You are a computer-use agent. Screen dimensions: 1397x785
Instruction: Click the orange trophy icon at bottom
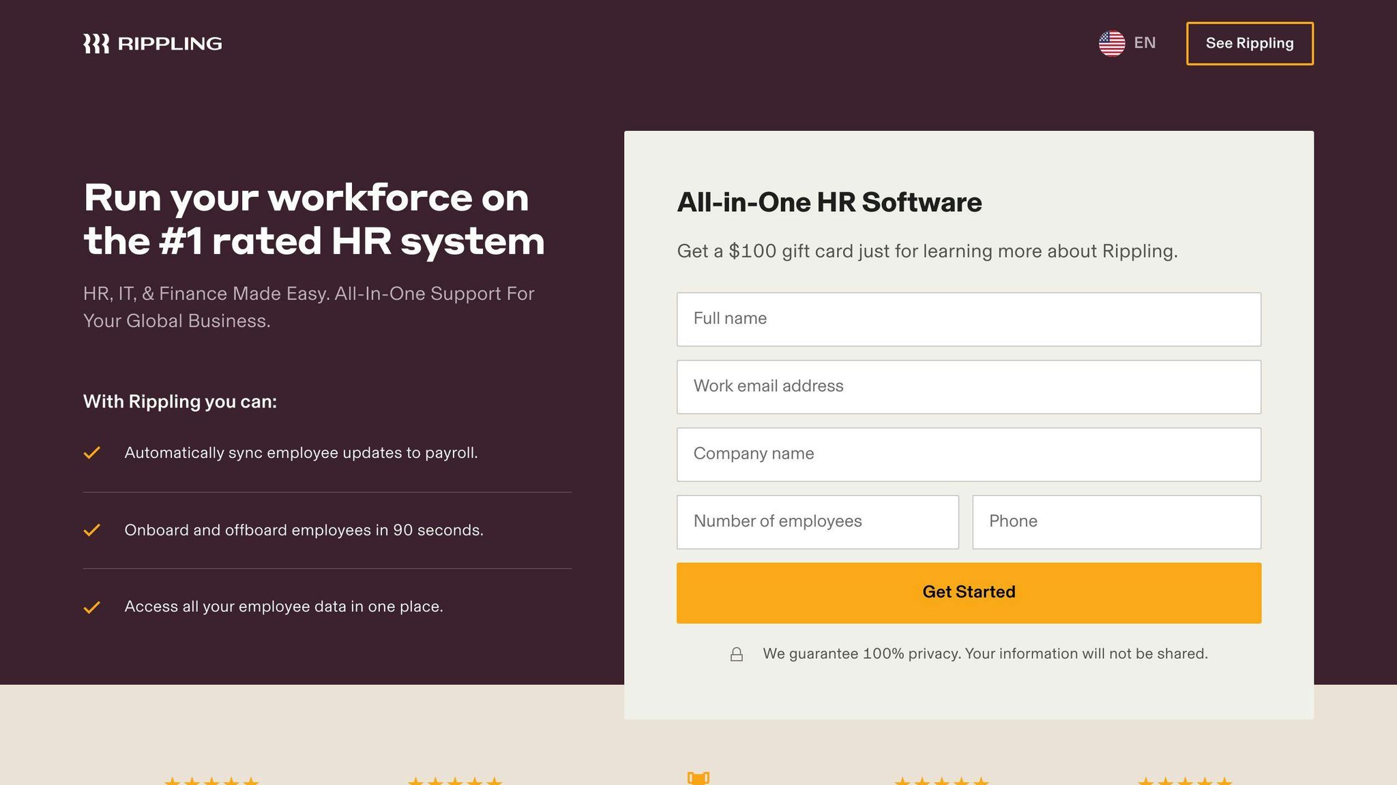coord(698,778)
